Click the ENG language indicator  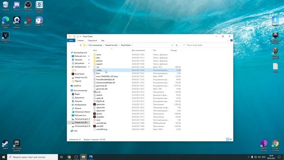[264, 157]
